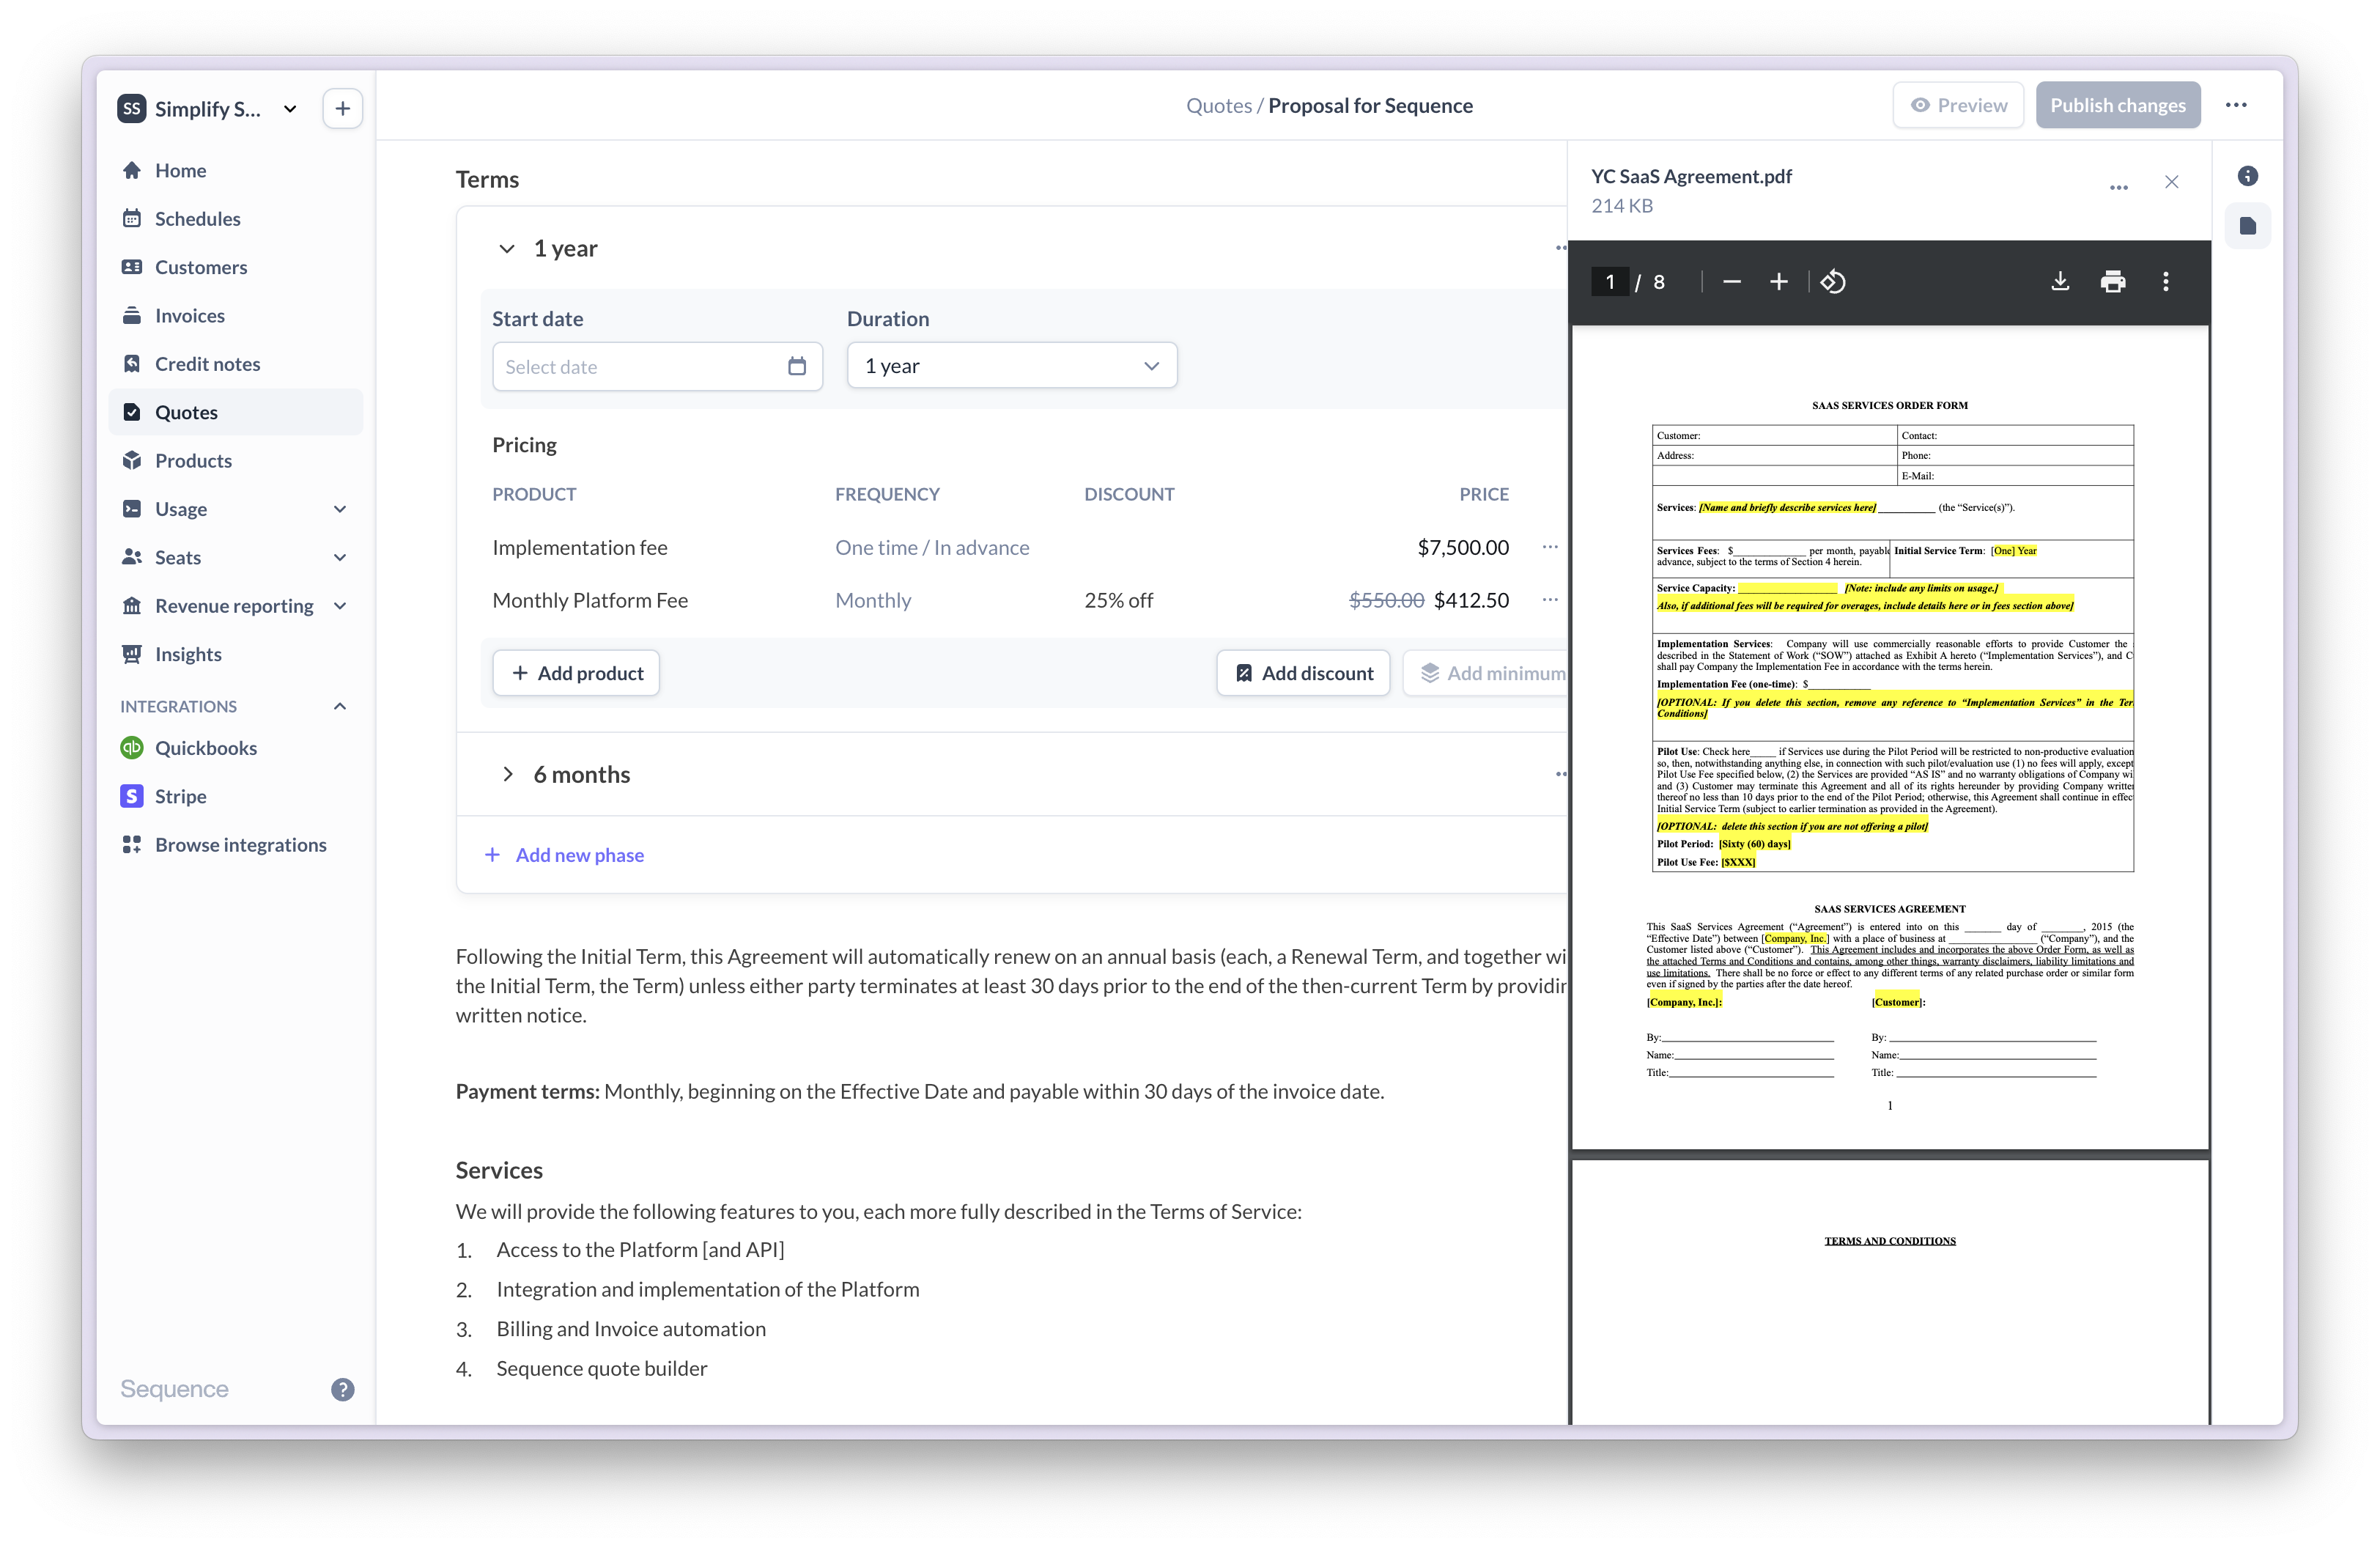Open options for Monthly Platform Fee row

coord(1550,600)
